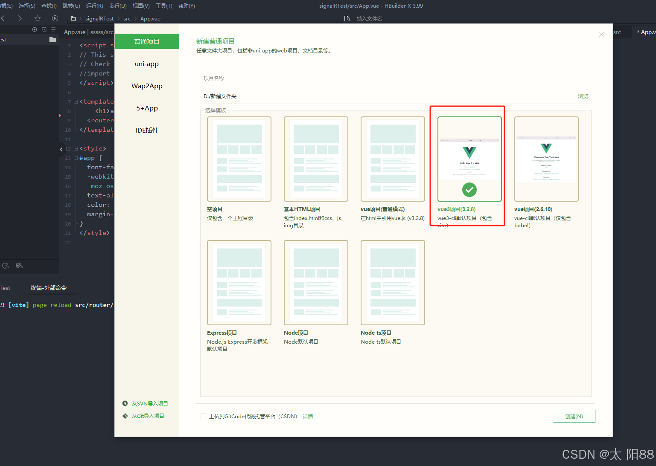Click the 项目名称 input field
Screen dimensions: 656x466
[x=396, y=78]
